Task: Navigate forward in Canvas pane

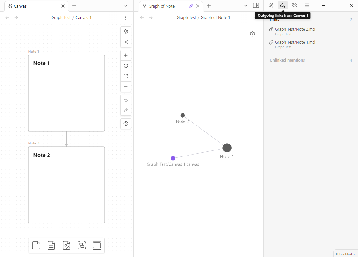Action: (16, 17)
